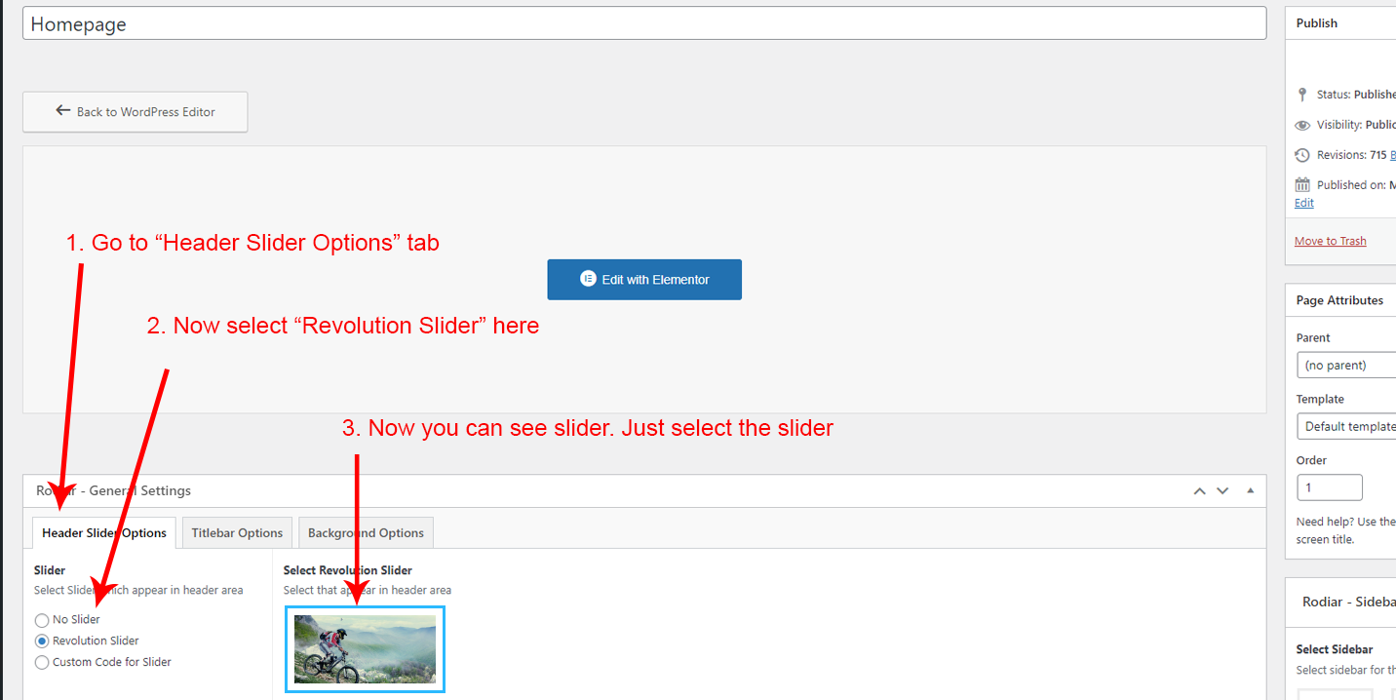Click the Published on calendar icon
This screenshot has width=1396, height=700.
pyautogui.click(x=1302, y=185)
